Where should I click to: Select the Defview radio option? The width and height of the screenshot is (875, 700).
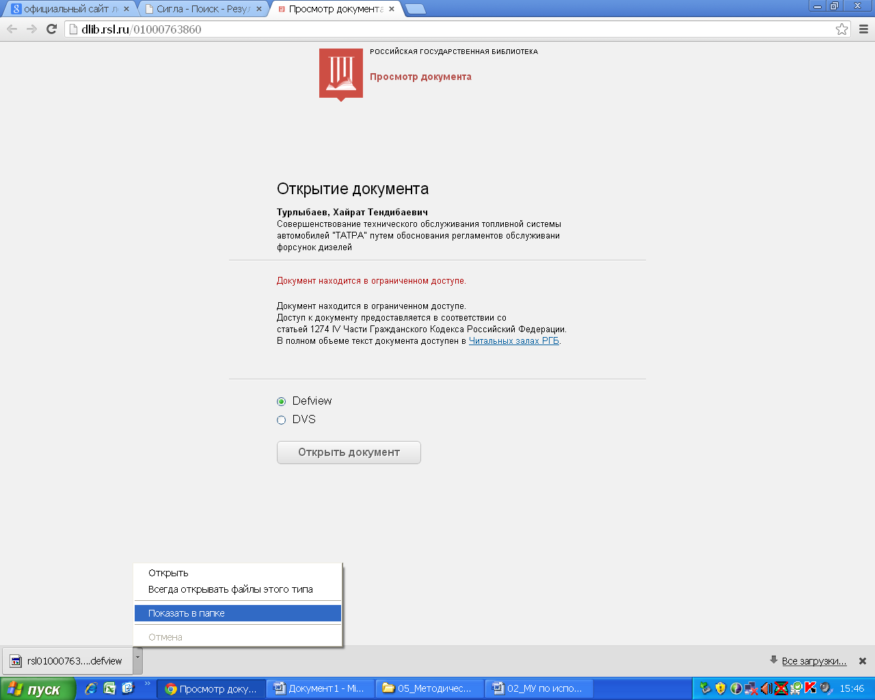pyautogui.click(x=281, y=401)
